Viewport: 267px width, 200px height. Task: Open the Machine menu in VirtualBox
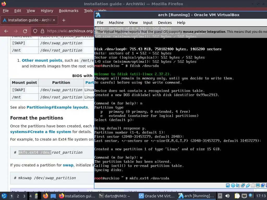tap(116, 23)
